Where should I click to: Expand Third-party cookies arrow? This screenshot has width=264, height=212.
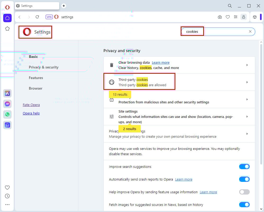pos(247,82)
